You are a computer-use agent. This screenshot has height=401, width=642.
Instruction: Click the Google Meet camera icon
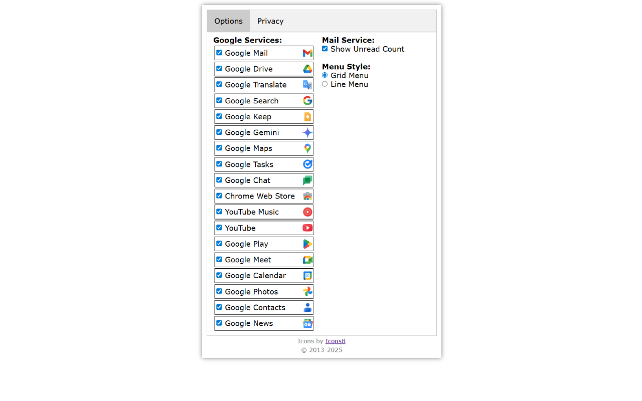pyautogui.click(x=307, y=260)
